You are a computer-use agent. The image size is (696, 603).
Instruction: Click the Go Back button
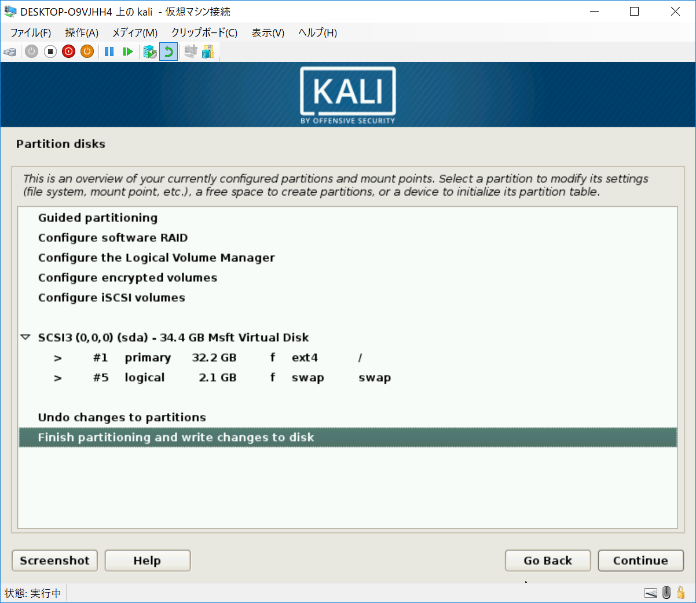click(547, 560)
